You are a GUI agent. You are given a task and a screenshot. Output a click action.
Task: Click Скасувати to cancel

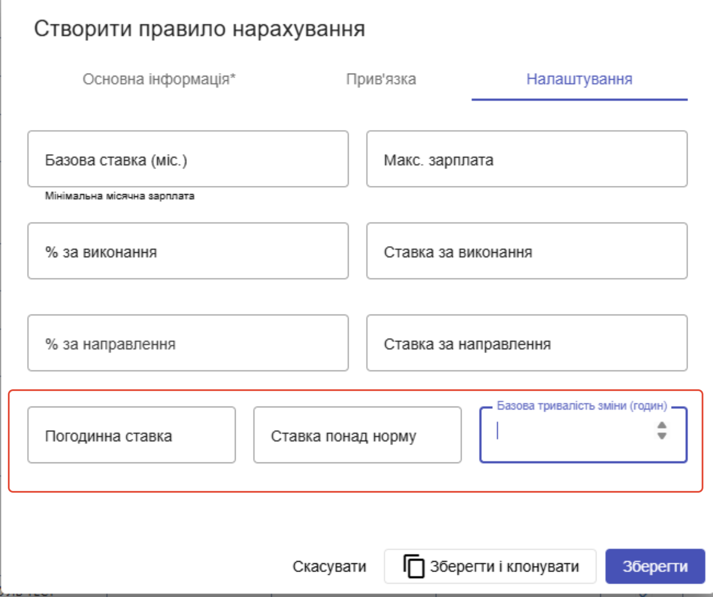(329, 566)
